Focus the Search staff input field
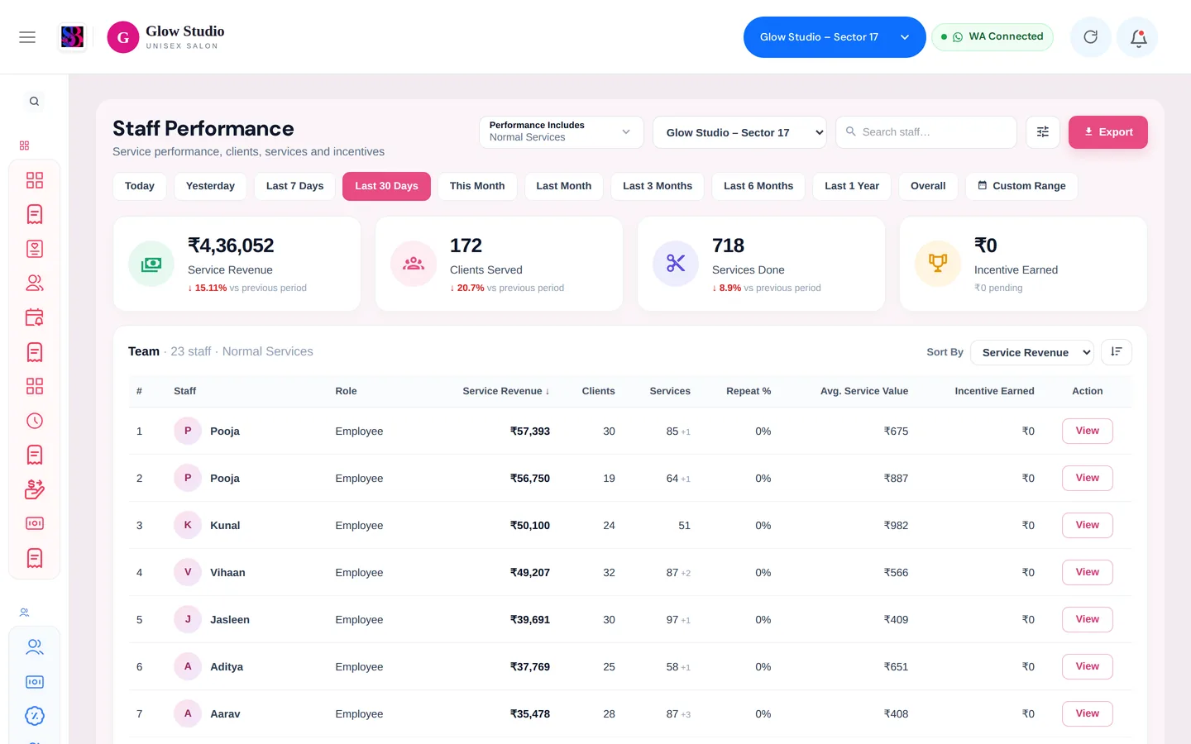This screenshot has width=1191, height=744. pos(926,132)
